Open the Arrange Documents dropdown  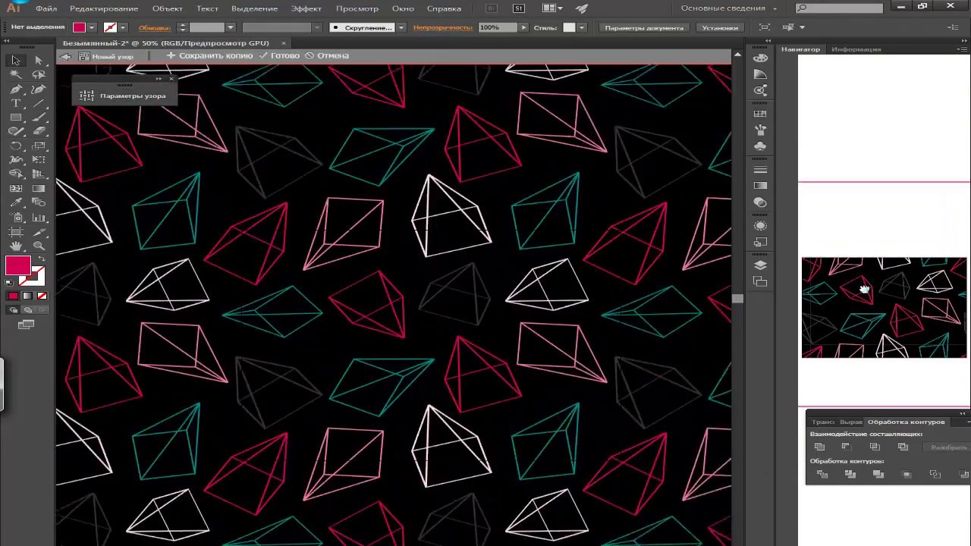[551, 8]
